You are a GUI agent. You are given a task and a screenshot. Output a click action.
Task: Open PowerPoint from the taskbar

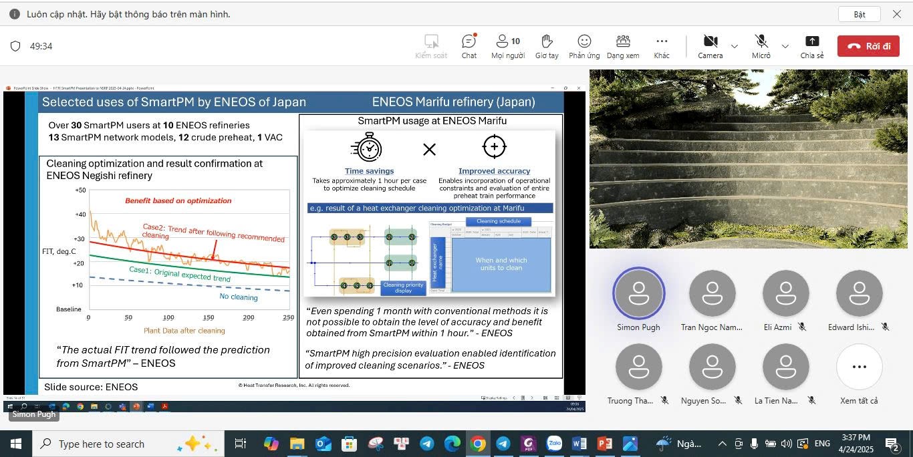605,444
